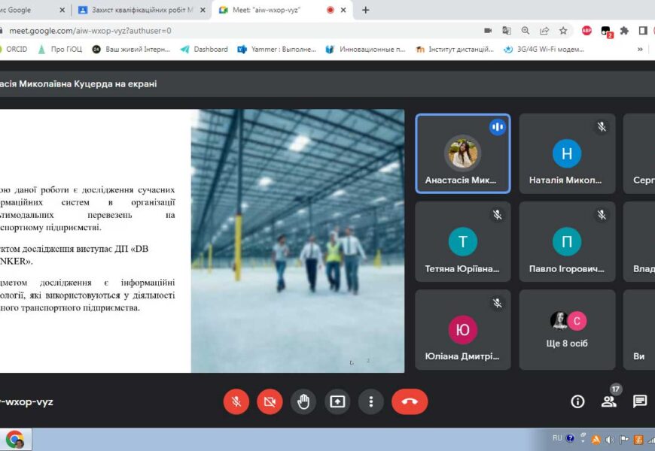
Task: Open the chat with everyone icon
Action: click(639, 401)
